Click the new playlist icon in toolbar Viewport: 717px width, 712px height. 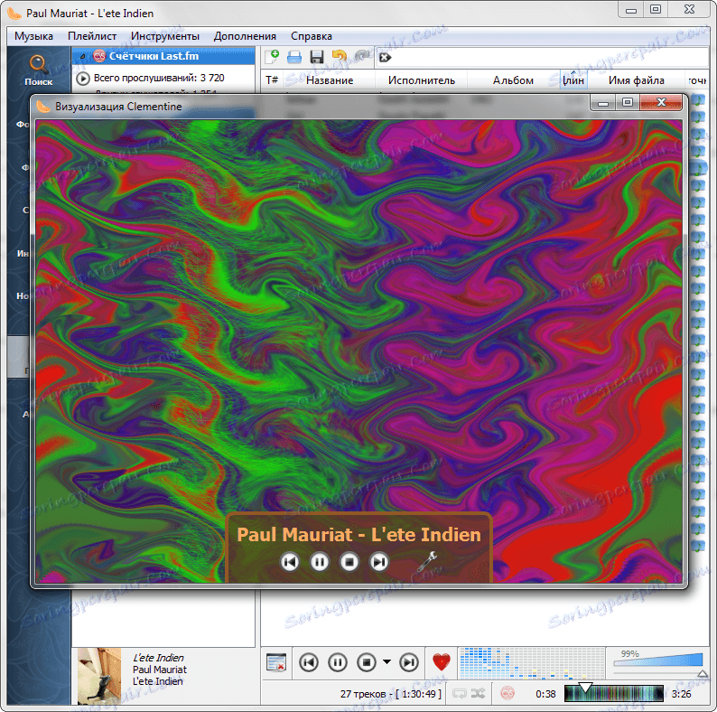tap(272, 57)
